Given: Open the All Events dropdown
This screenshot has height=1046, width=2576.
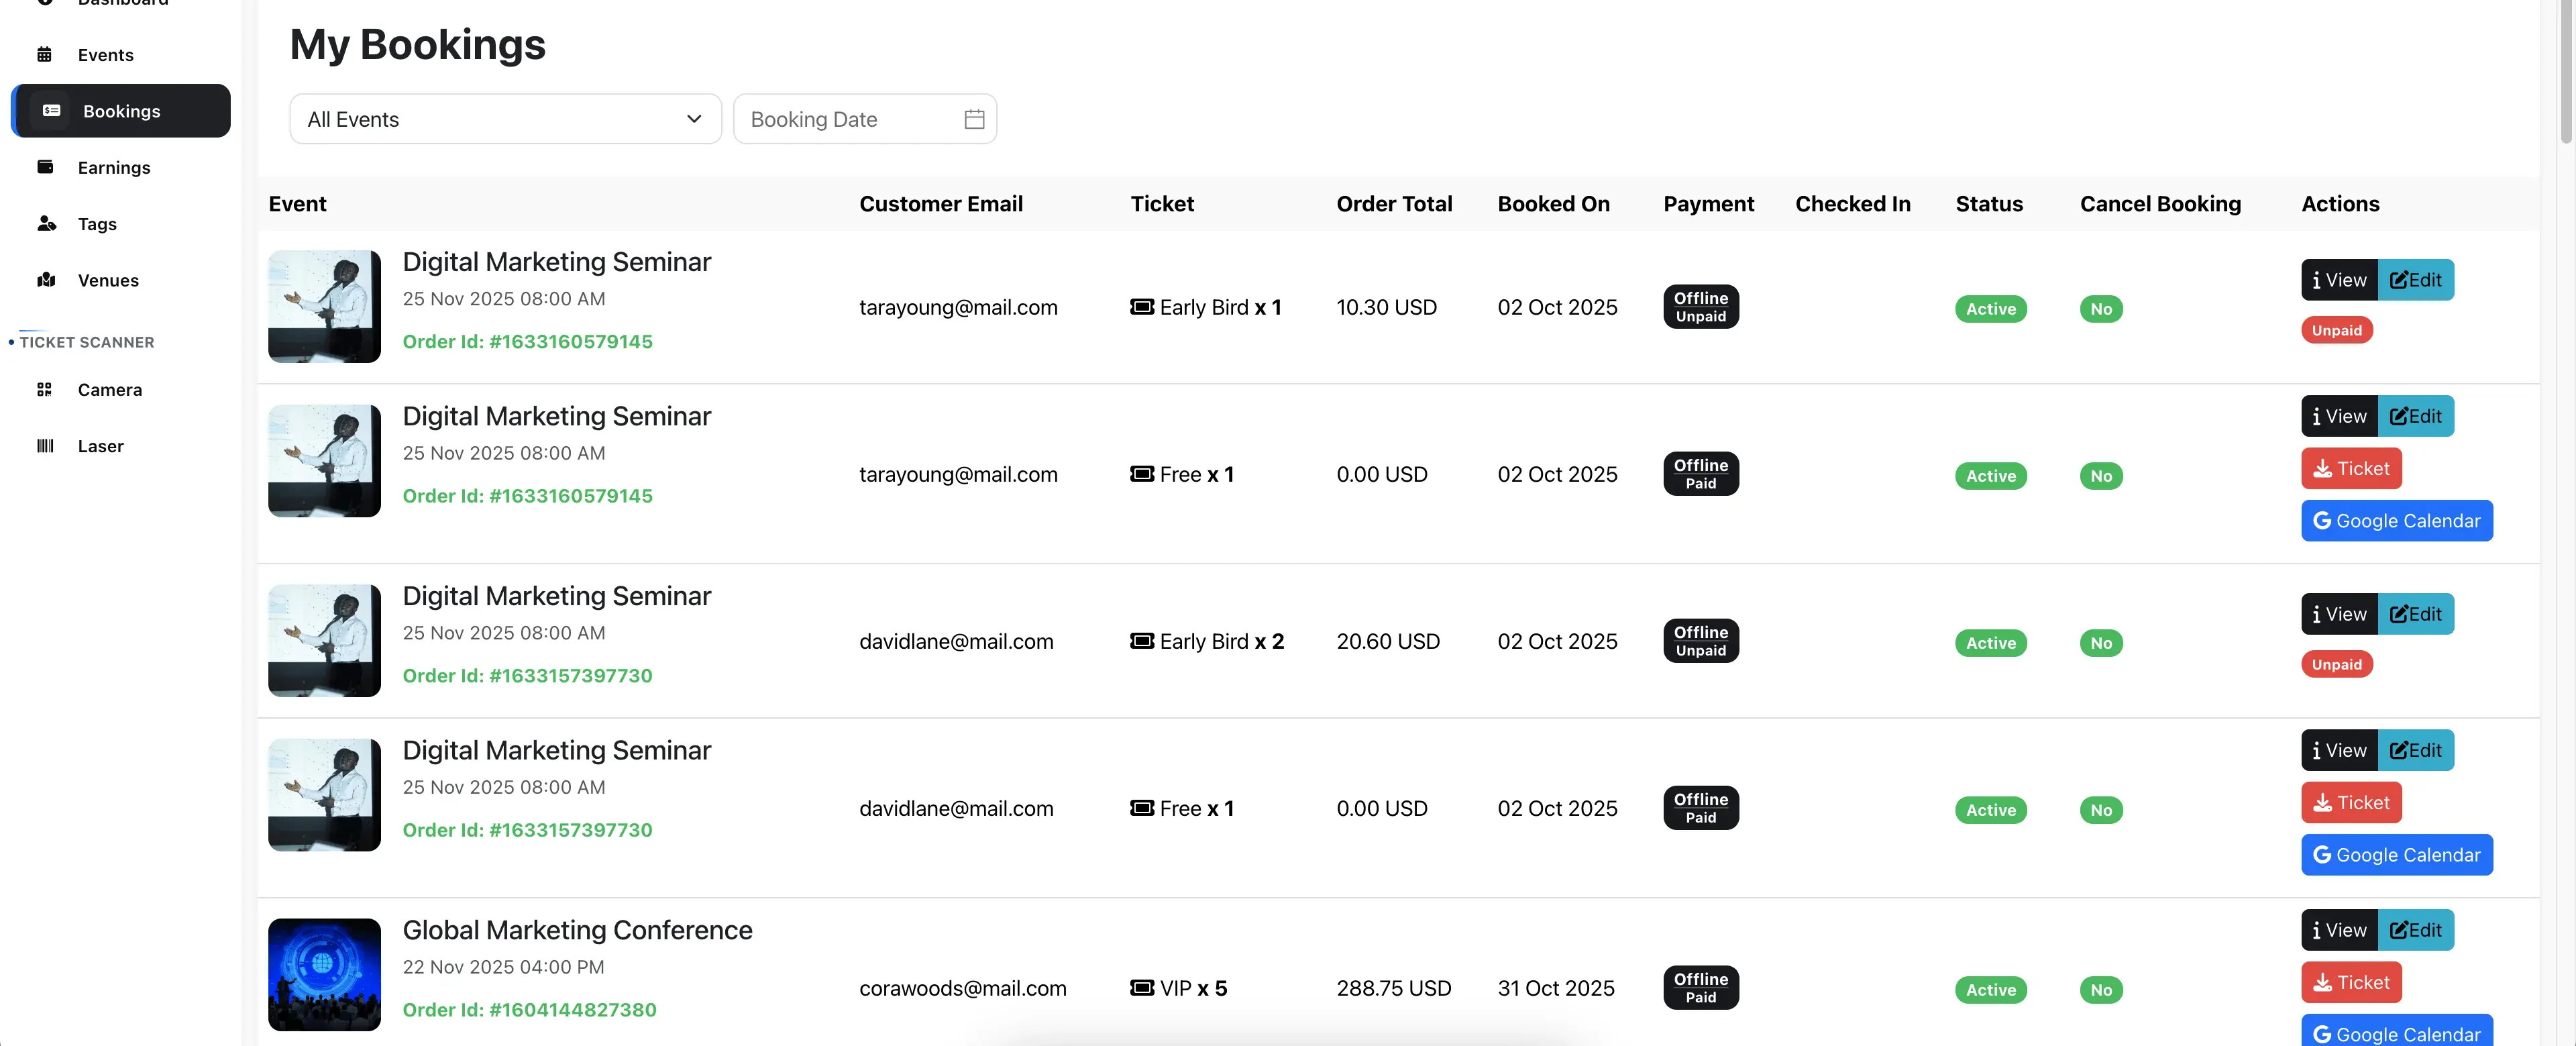Looking at the screenshot, I should point(505,119).
